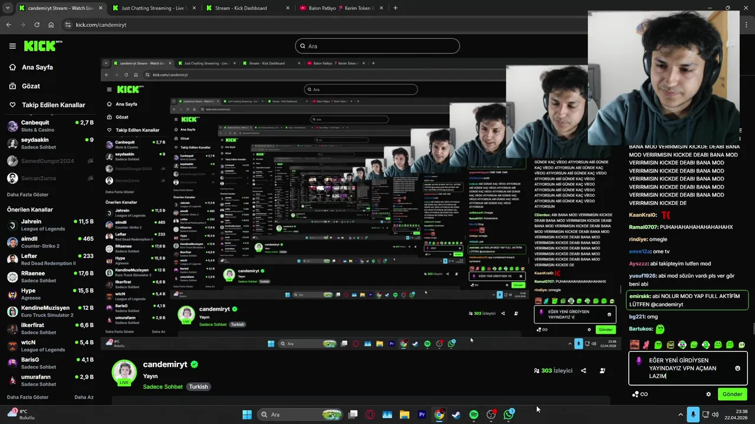Screen dimensions: 755x424
Task: Open Takip Edilen Kanallar section
Action: tap(47, 105)
